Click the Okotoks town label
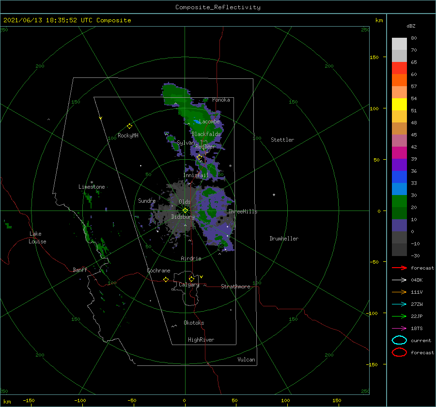 pos(194,322)
